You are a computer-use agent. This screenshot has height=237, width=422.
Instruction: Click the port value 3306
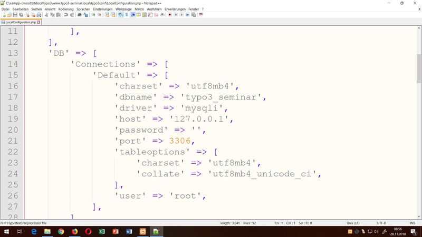coord(180,141)
